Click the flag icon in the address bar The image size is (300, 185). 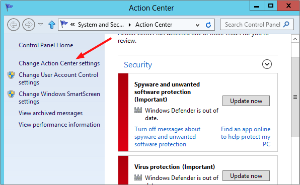tap(64, 24)
